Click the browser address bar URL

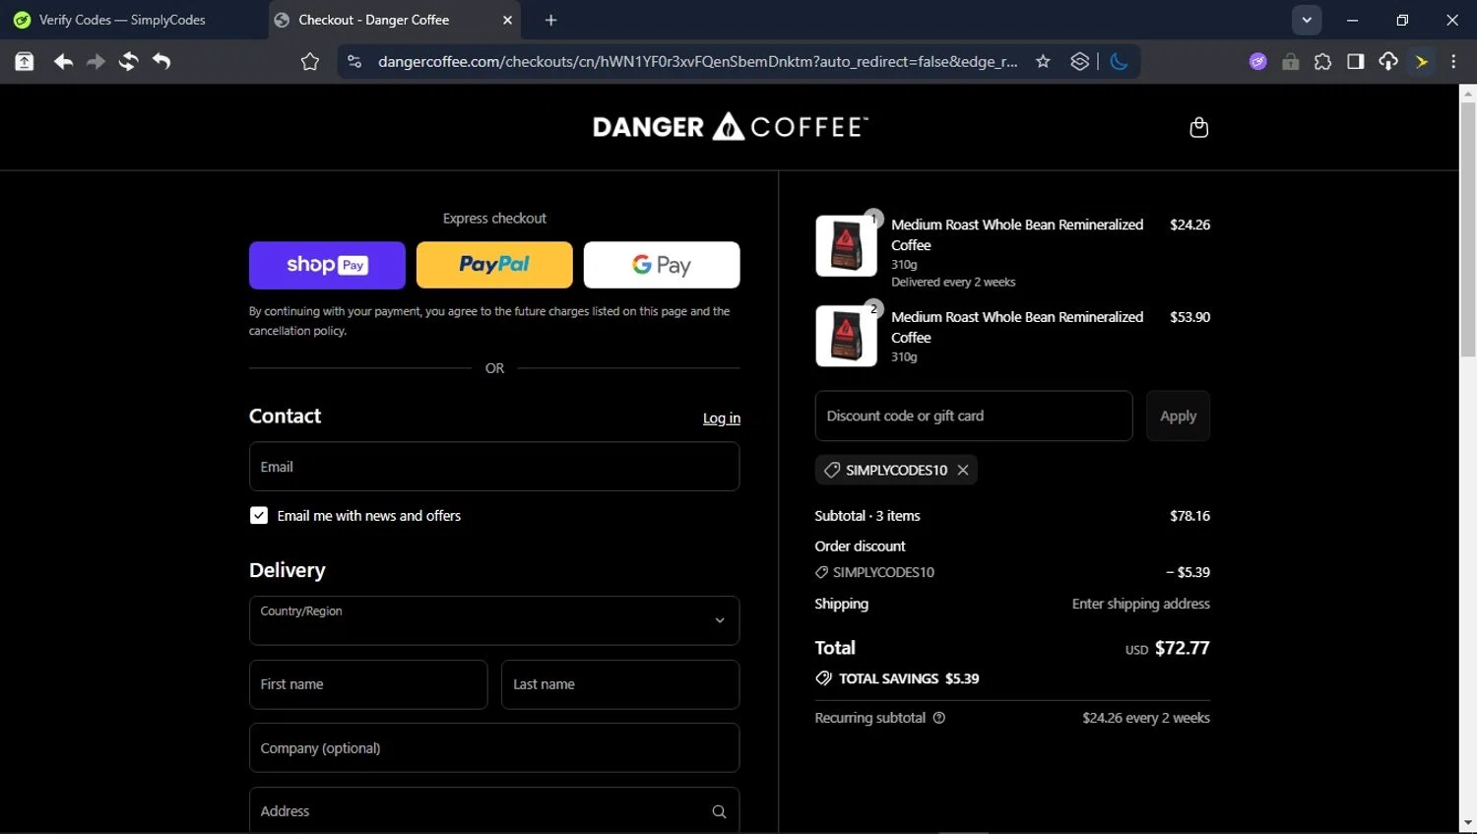click(697, 61)
